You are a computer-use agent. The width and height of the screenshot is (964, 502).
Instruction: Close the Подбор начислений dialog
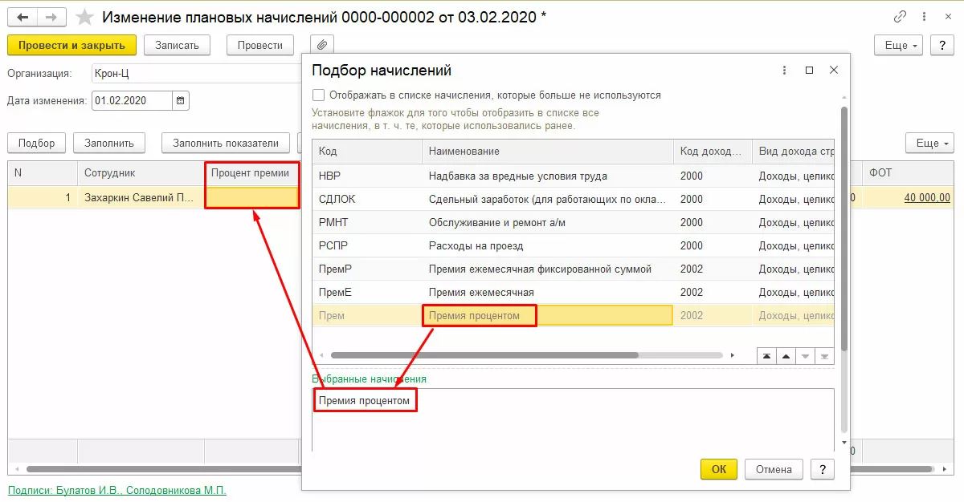834,71
